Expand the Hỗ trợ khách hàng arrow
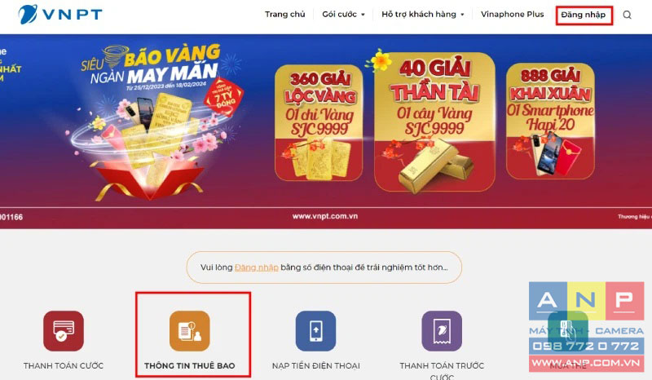The width and height of the screenshot is (652, 380). click(x=462, y=15)
